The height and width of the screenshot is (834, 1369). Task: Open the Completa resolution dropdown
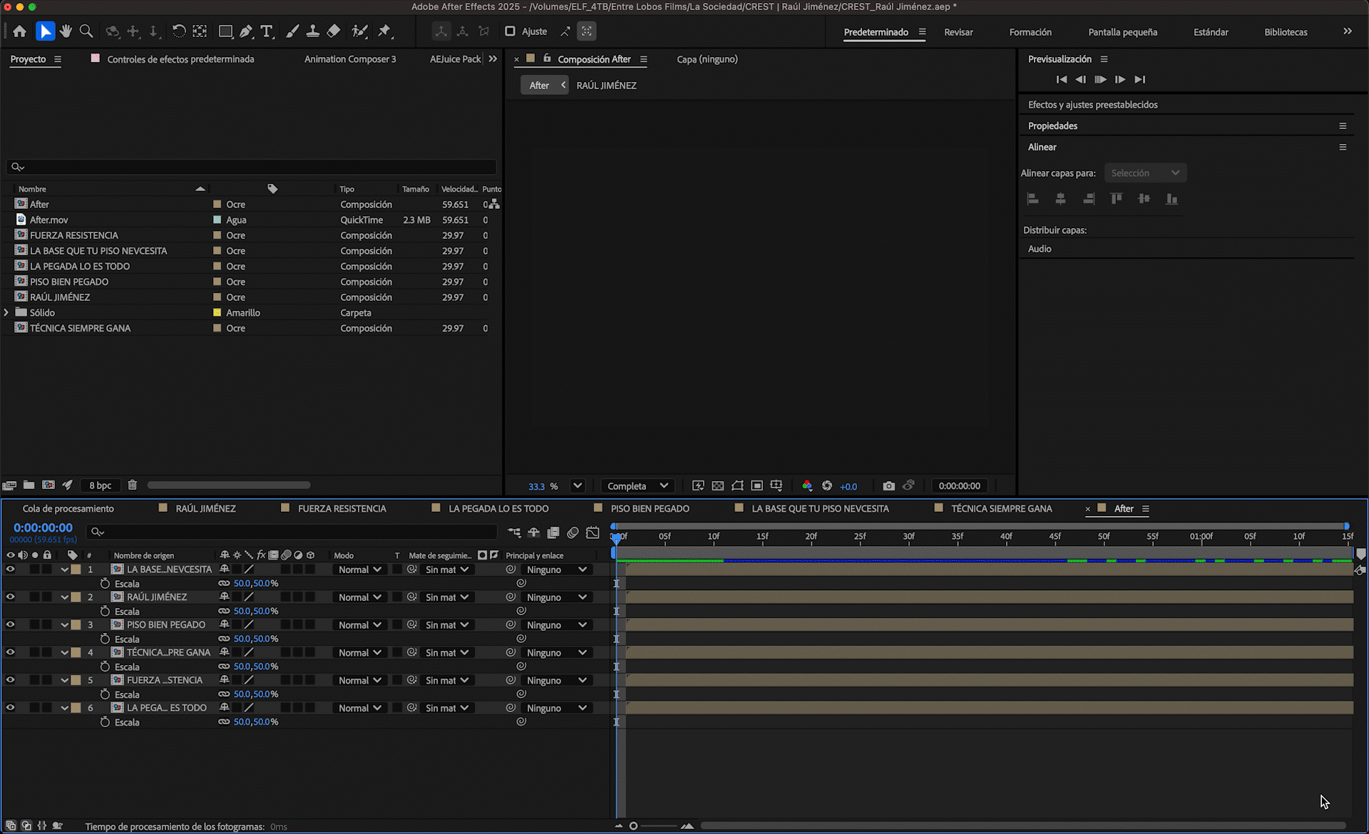[637, 486]
